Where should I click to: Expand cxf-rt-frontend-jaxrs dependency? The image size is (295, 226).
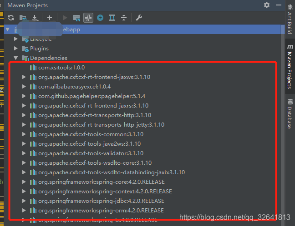coord(24,106)
